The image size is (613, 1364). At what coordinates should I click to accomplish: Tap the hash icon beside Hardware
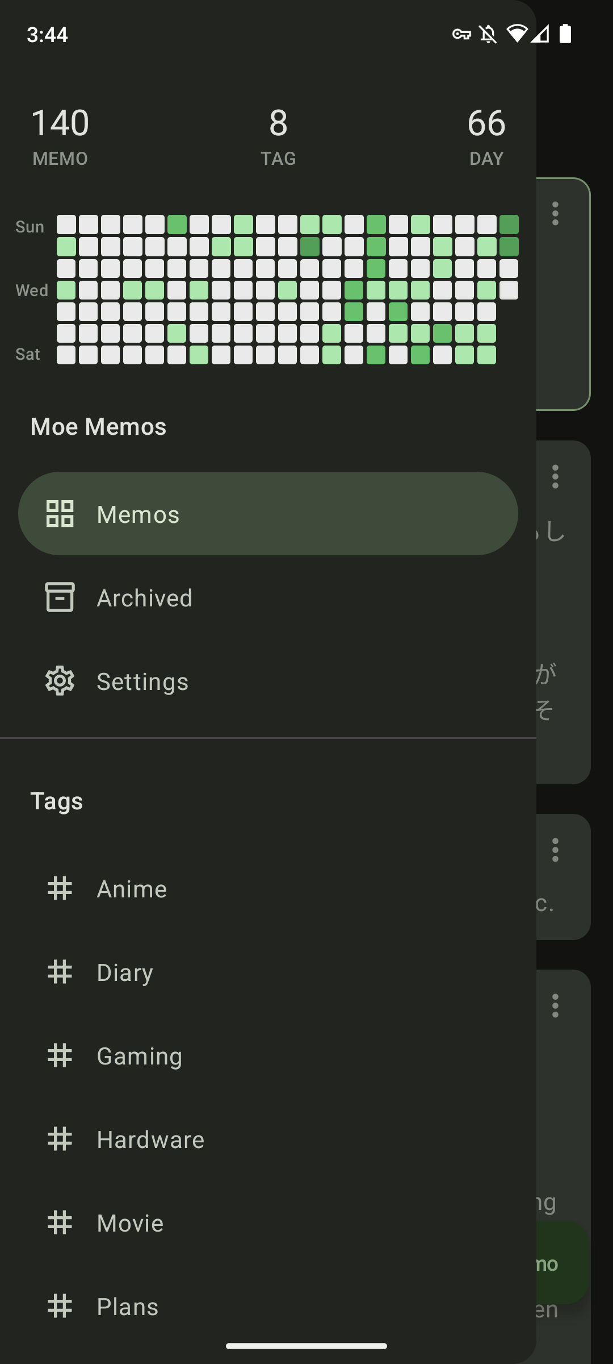pos(60,1140)
